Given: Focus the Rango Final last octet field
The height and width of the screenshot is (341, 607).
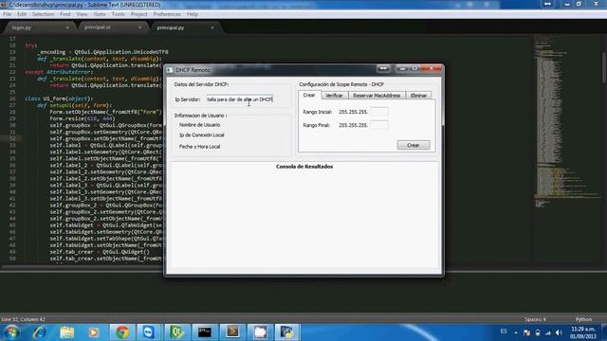Looking at the screenshot, I should coord(379,125).
